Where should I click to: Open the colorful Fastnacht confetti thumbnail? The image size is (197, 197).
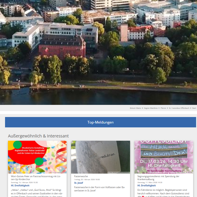[x=37, y=157]
